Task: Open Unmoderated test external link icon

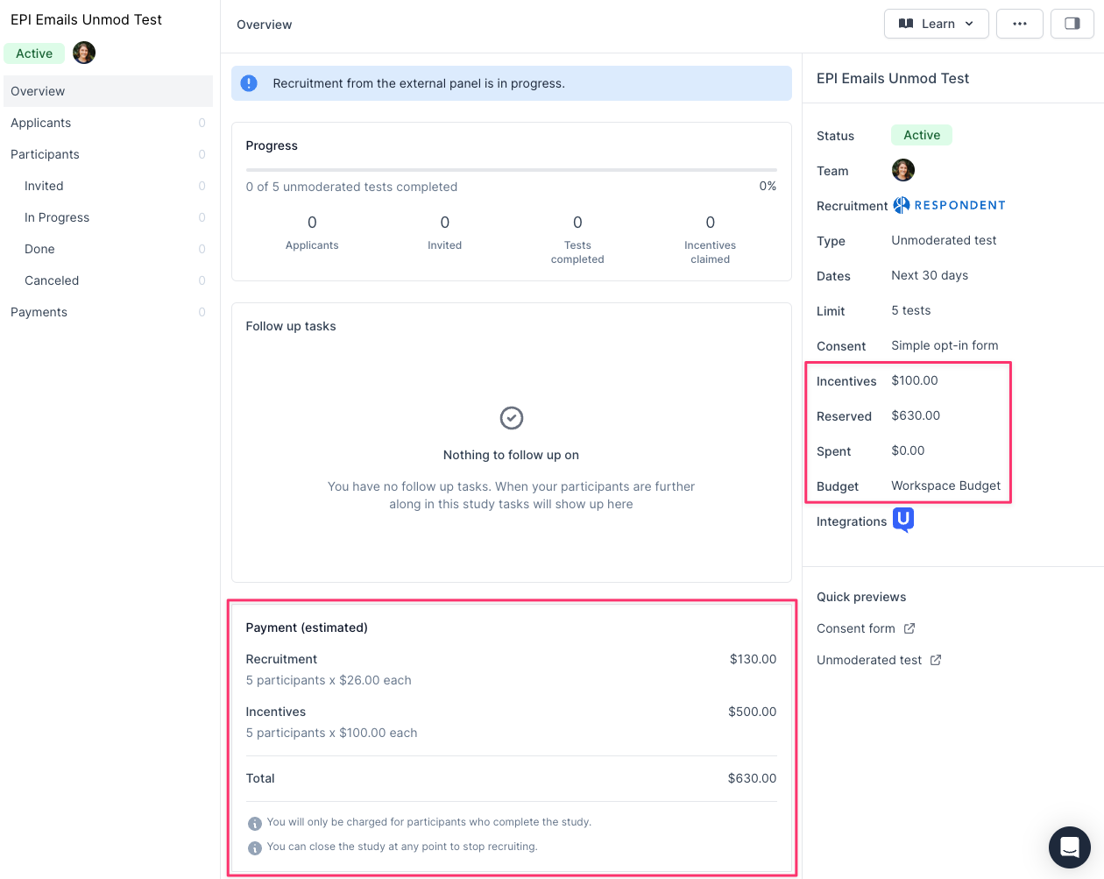Action: 936,660
